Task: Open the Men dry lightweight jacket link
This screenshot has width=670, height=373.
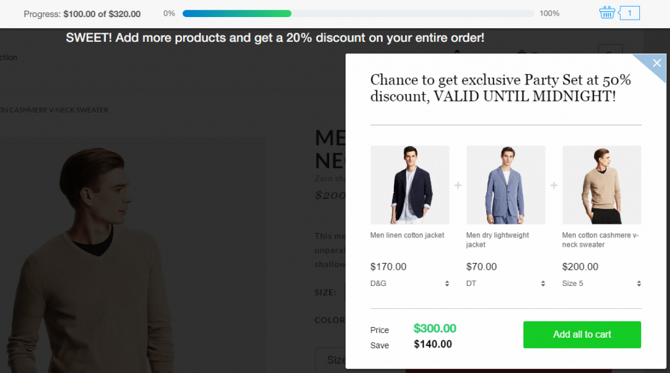Action: tap(497, 240)
